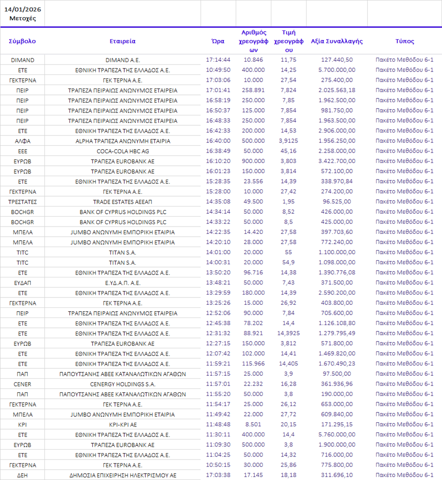Select the ΑΛΦΑ symbol cell
Viewport: 442px width, 480px height.
pyautogui.click(x=22, y=141)
